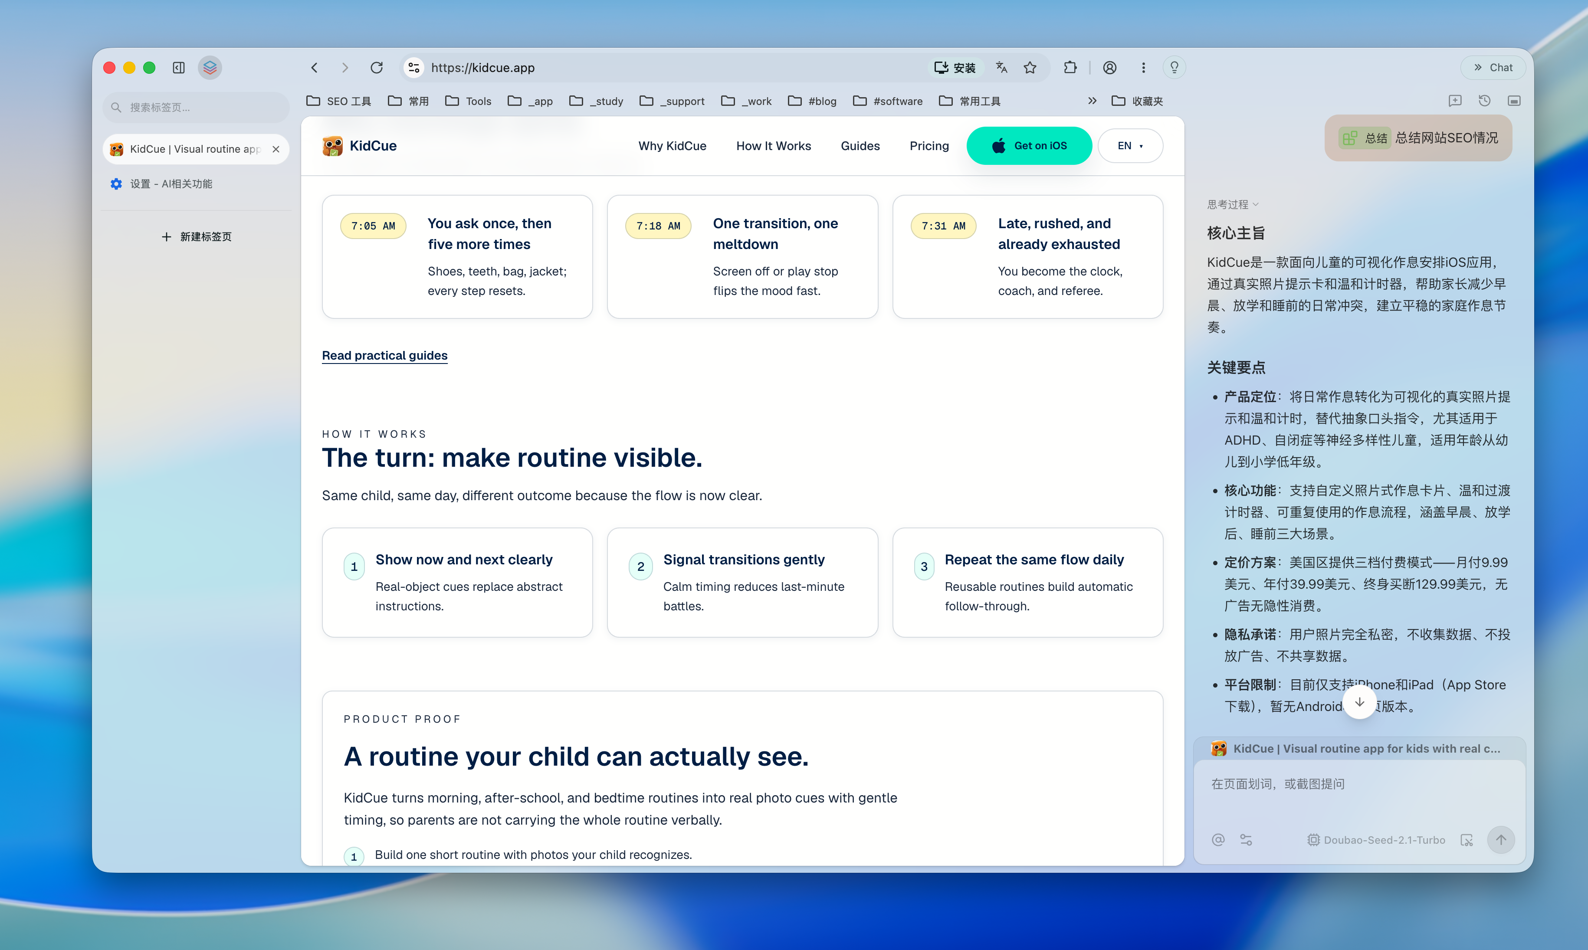Open the SEO 工具 bookmark folder
1588x950 pixels.
click(339, 101)
